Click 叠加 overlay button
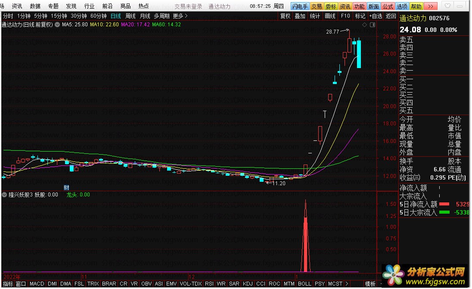Screen dimensions: 472x289 [x=300, y=16]
